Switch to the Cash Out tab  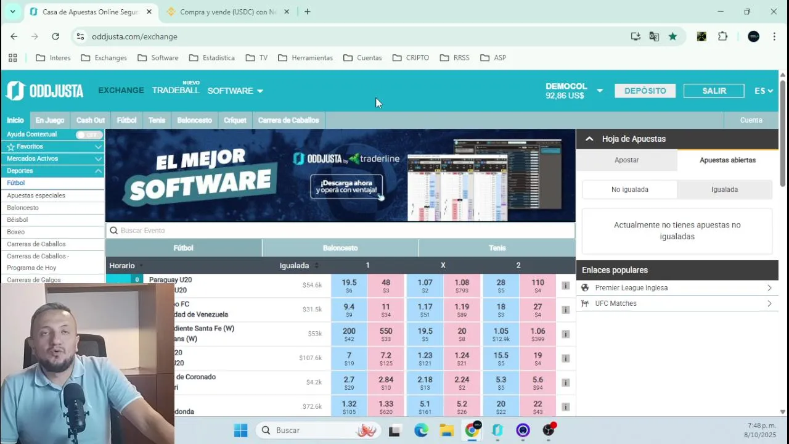91,120
